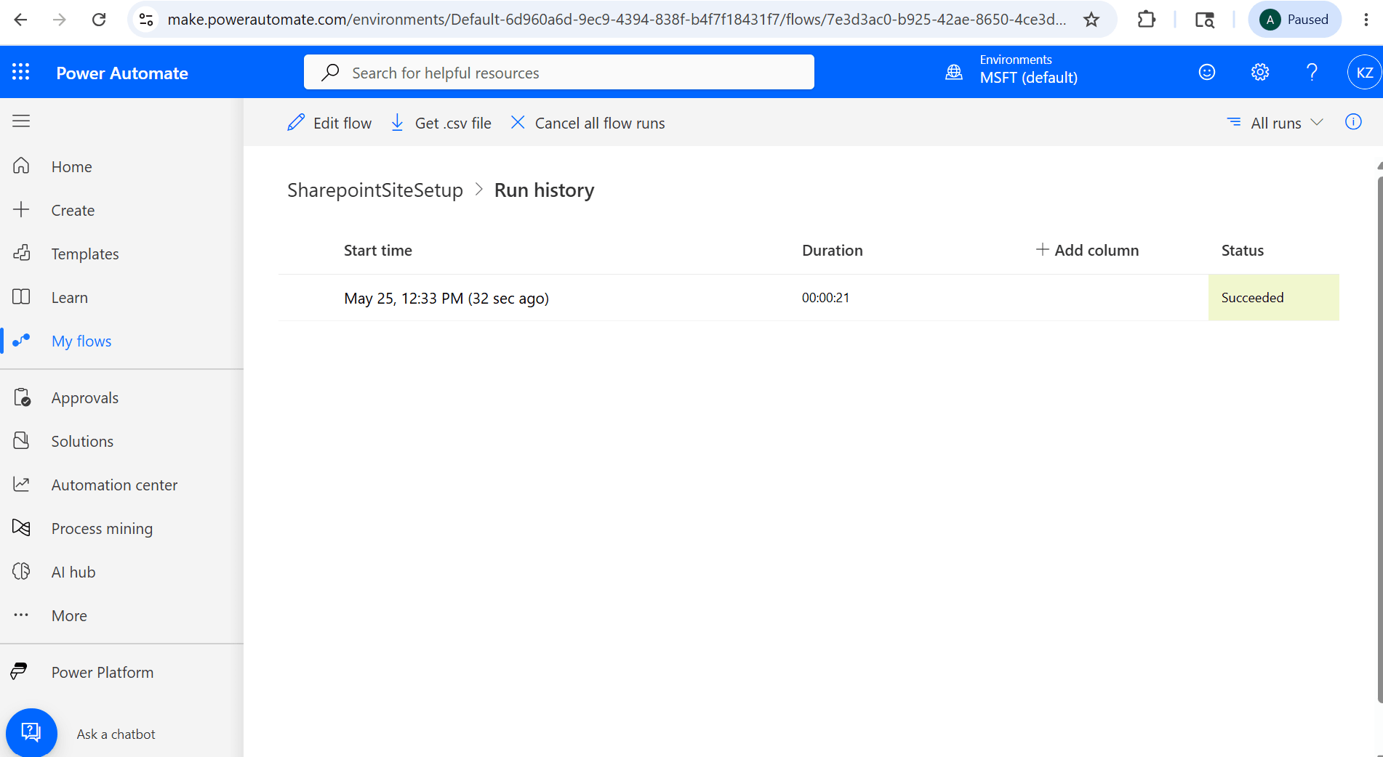This screenshot has width=1383, height=757.
Task: Click the browser address bar URL
Action: coord(617,20)
